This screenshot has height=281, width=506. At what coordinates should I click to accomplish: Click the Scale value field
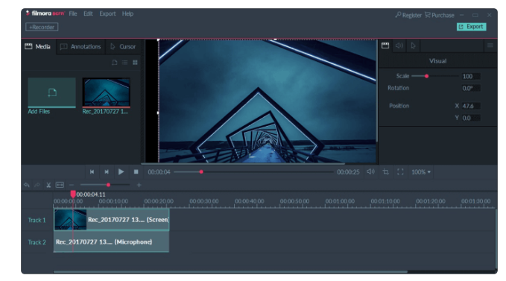click(471, 77)
